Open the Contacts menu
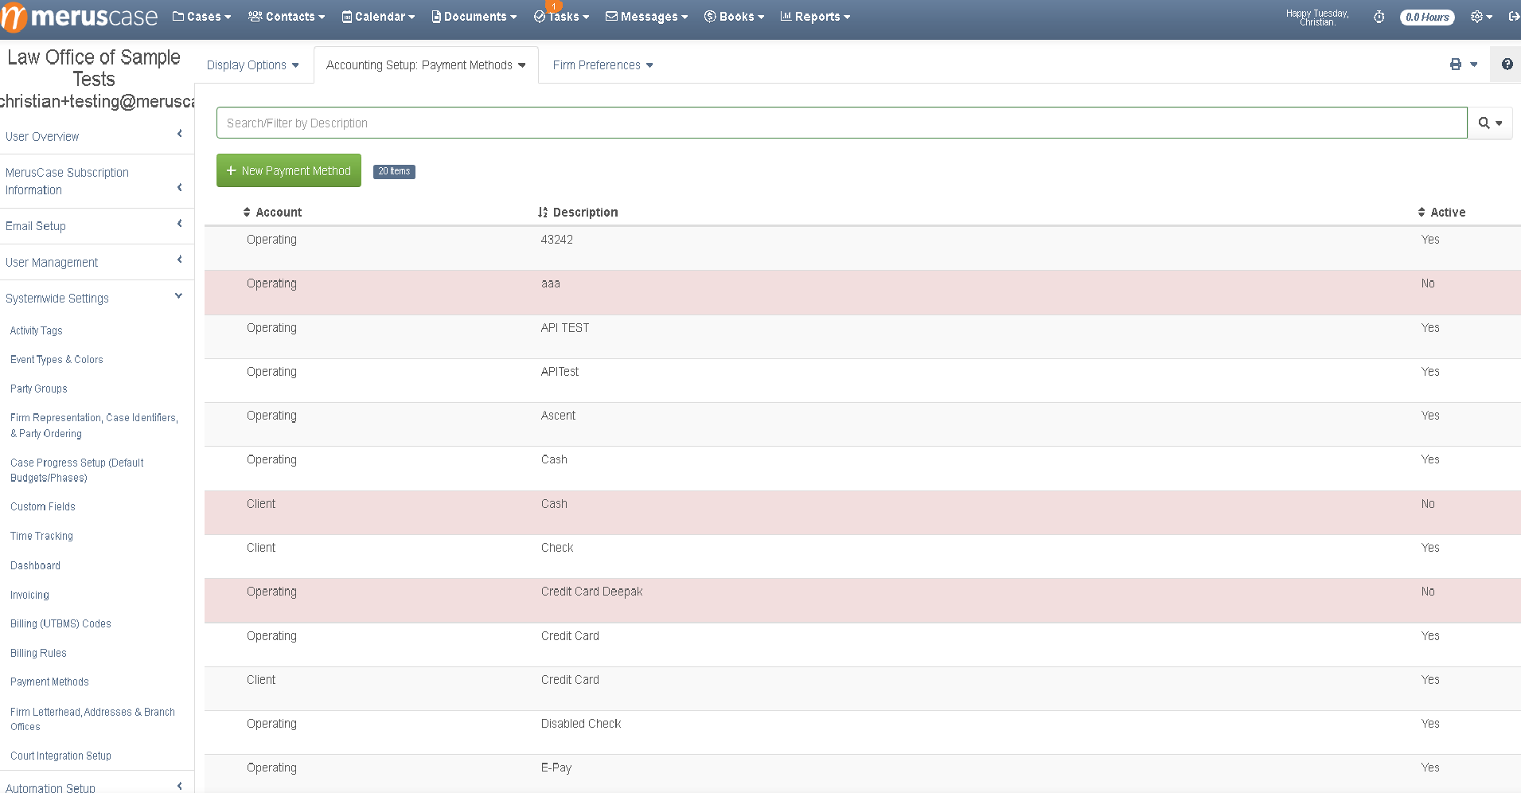1521x793 pixels. [287, 17]
